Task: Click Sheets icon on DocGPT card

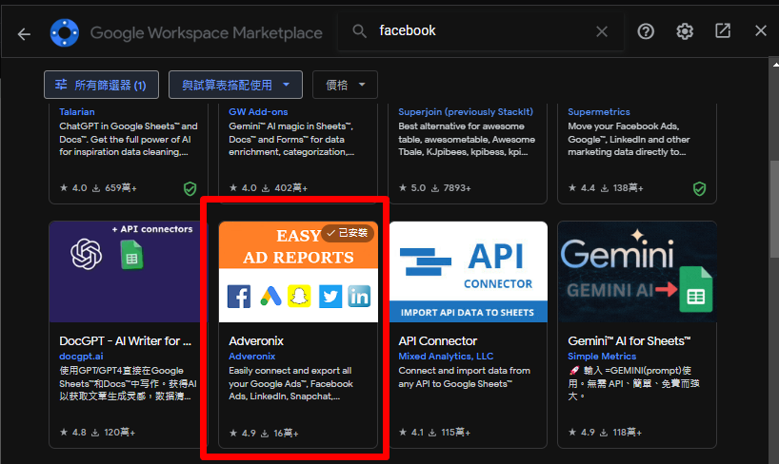Action: [131, 255]
